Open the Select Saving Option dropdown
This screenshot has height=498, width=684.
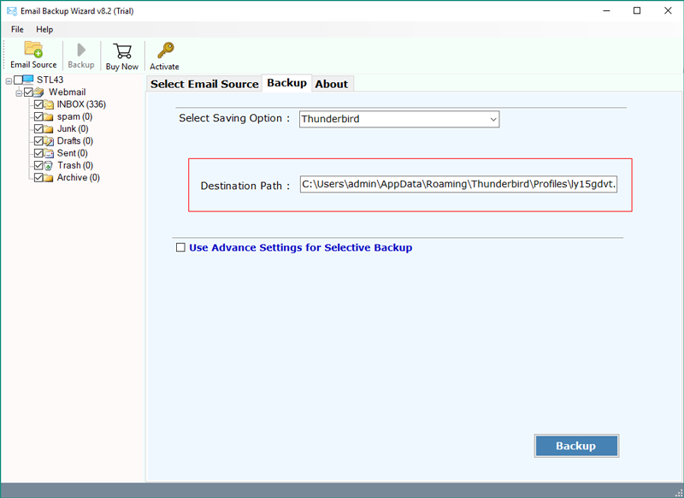click(399, 120)
